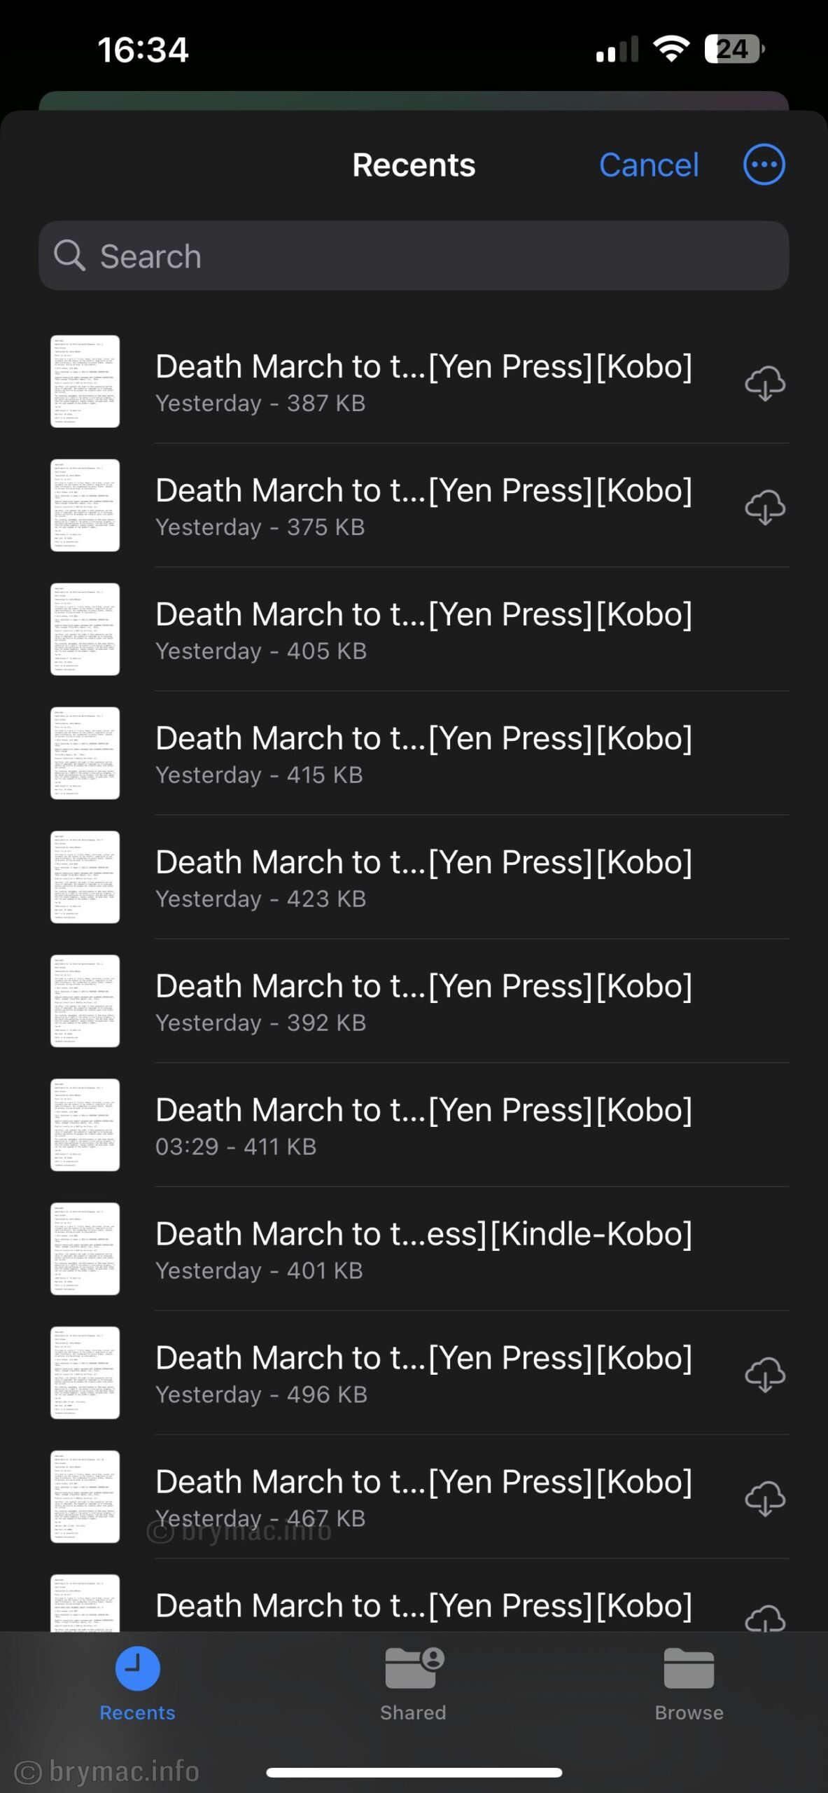Open the 423 KB Death March thumbnail
The height and width of the screenshot is (1793, 828).
point(85,877)
